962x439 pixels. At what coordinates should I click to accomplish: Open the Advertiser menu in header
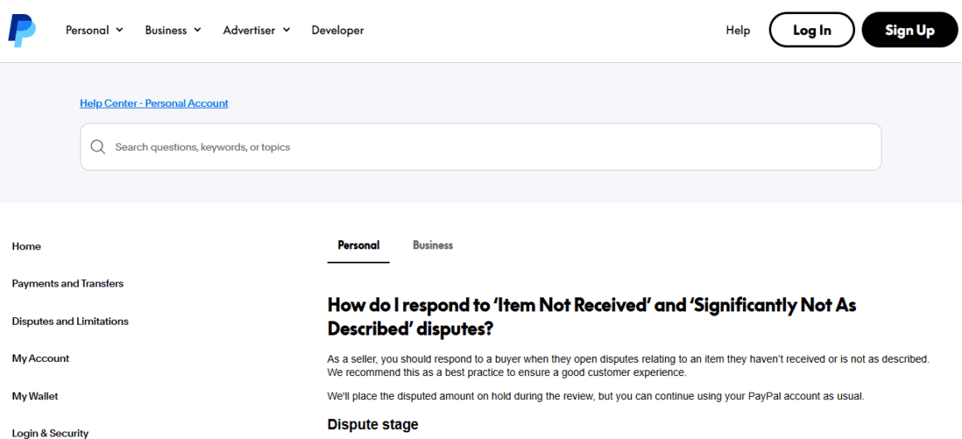click(x=256, y=30)
